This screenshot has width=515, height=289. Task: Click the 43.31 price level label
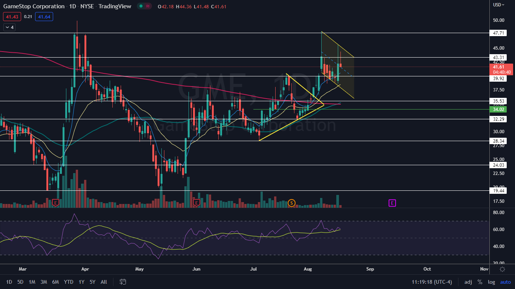point(499,57)
